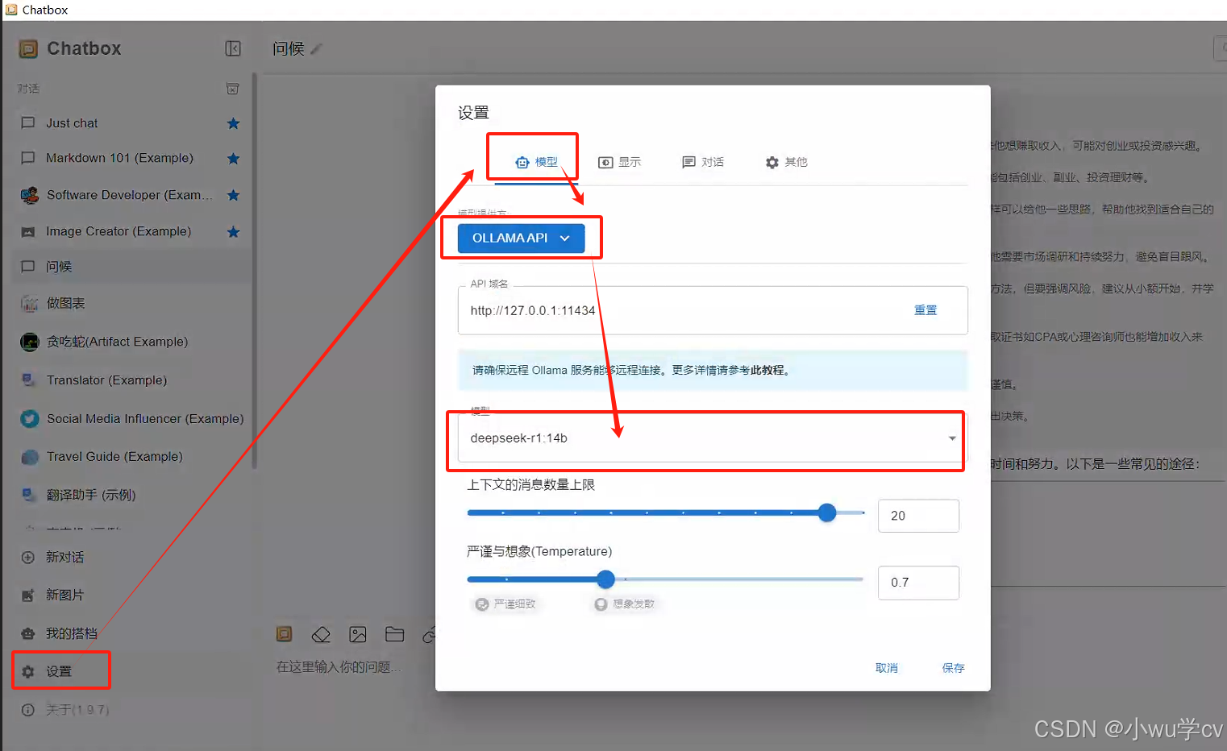Start a new chat with 新对话
The image size is (1227, 751).
[64, 558]
